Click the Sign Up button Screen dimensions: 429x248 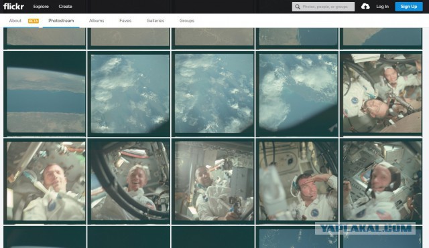pyautogui.click(x=409, y=7)
